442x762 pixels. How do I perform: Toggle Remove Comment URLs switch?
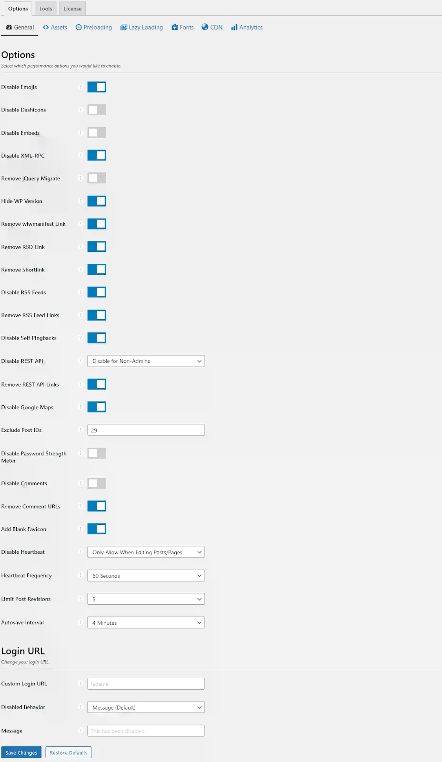point(97,506)
